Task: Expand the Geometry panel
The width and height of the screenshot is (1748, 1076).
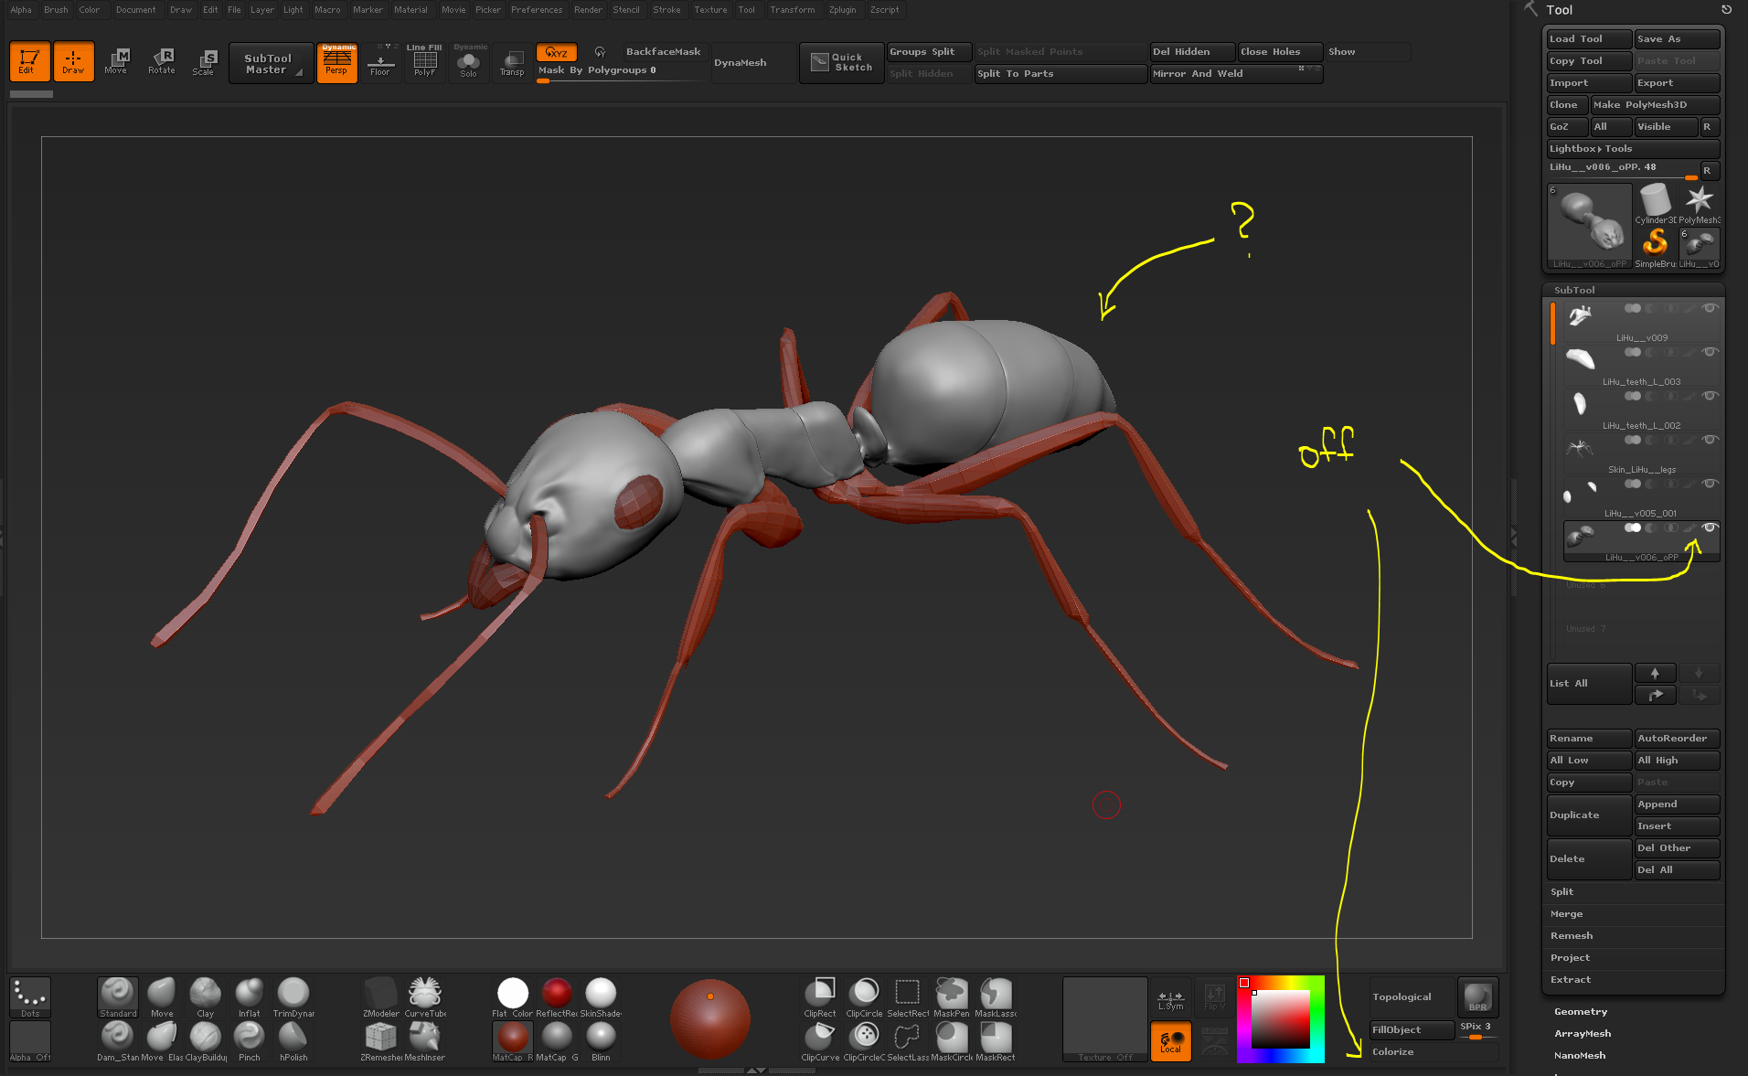Action: pos(1580,1011)
